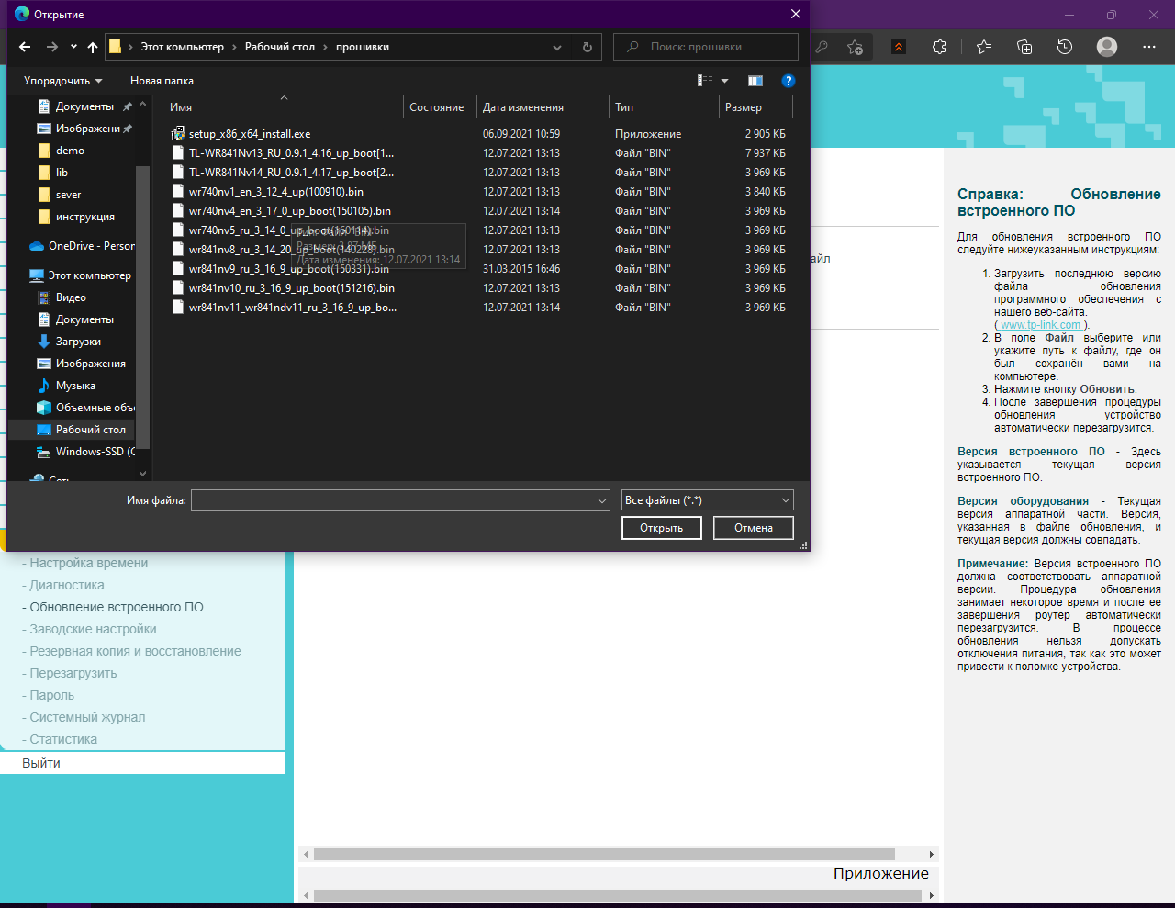Expand the address bar path history

[557, 47]
